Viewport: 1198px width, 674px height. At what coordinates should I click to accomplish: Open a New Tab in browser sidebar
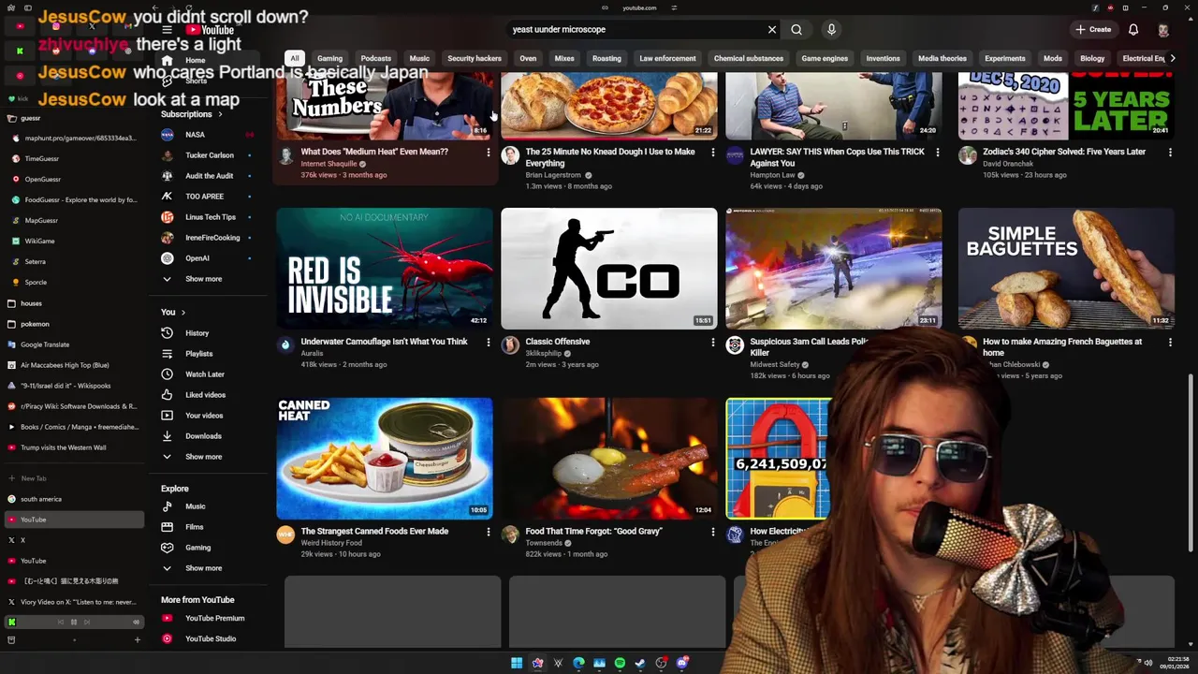point(73,478)
